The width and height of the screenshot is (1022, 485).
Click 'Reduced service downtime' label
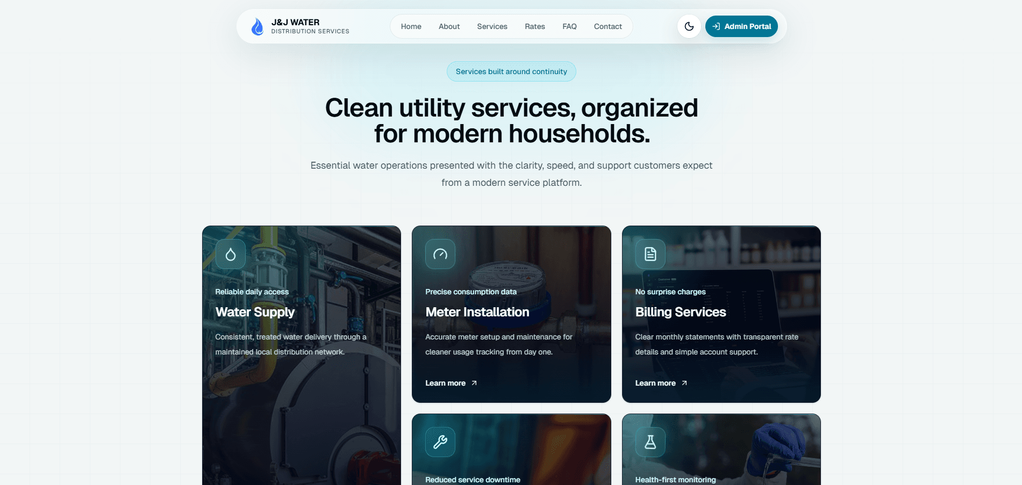pyautogui.click(x=473, y=480)
